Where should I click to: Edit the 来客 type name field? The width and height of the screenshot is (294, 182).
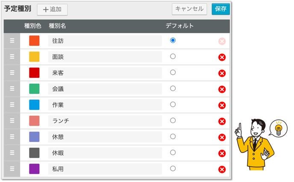pos(105,73)
